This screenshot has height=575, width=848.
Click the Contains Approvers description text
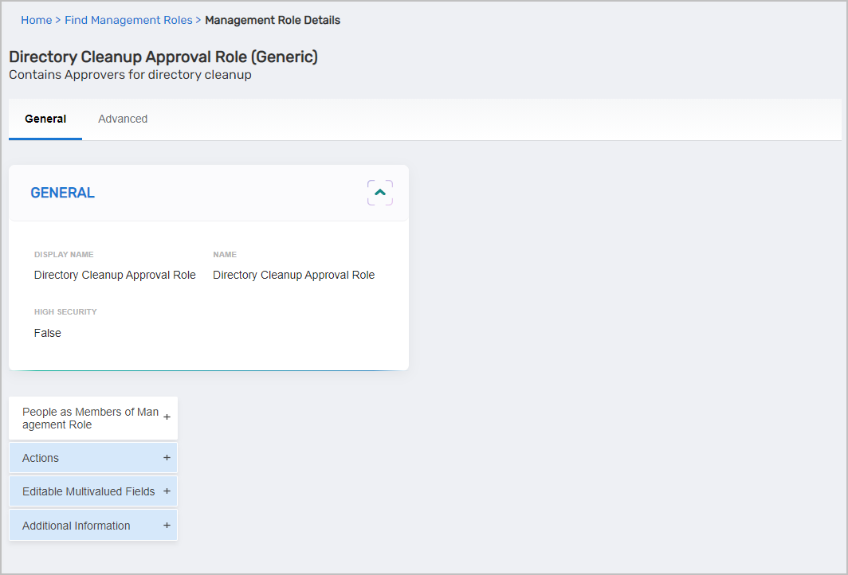(x=130, y=75)
